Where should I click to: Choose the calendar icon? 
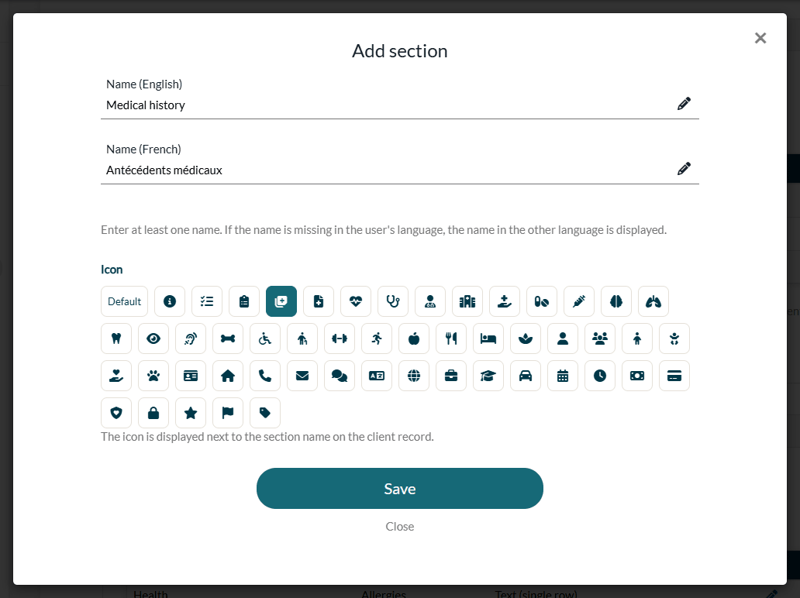click(x=563, y=376)
